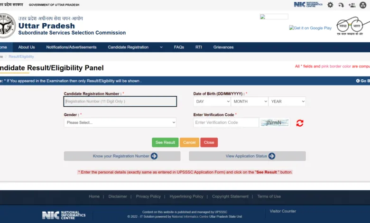This screenshot has width=370, height=223.
Task: Open the accessibility icon at top right
Action: (363, 5)
